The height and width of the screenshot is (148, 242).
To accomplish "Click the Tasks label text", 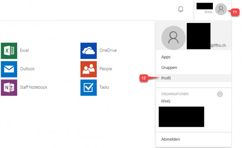I will point(104,87).
